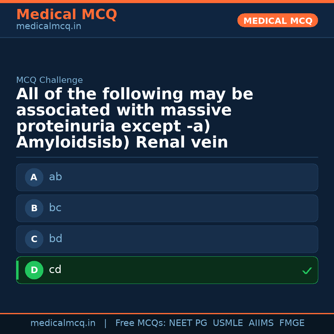Viewport: 334px width, 334px height.
Task: Select the highlighted answer cd
Action: 167,270
